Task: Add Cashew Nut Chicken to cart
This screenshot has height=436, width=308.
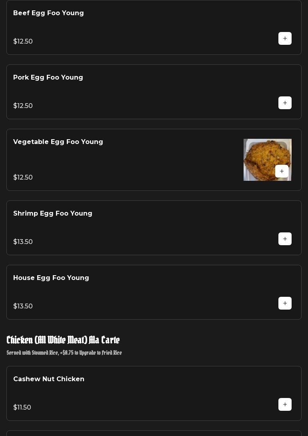Action: 285,404
